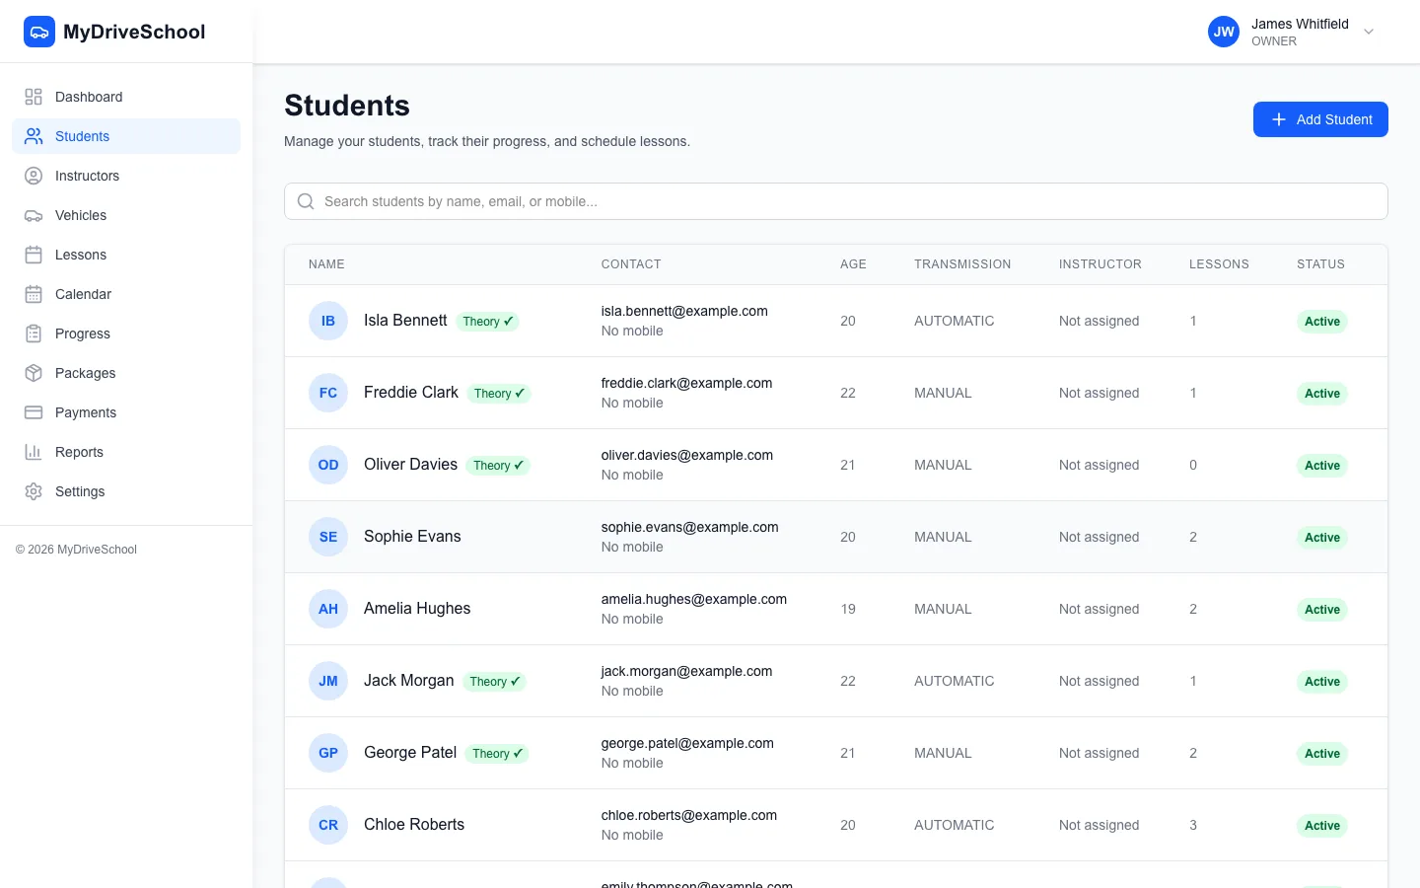This screenshot has height=888, width=1420.
Task: Go to the Calendar page
Action: [83, 294]
